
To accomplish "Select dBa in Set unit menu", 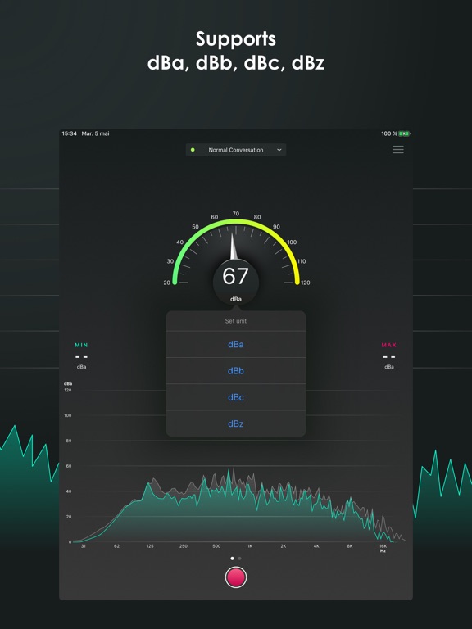I will point(236,344).
